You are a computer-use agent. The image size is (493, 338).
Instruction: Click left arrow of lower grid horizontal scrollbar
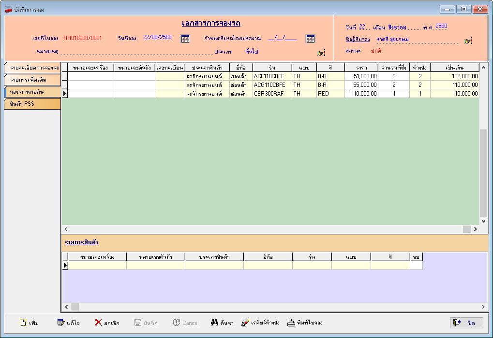pos(66,307)
